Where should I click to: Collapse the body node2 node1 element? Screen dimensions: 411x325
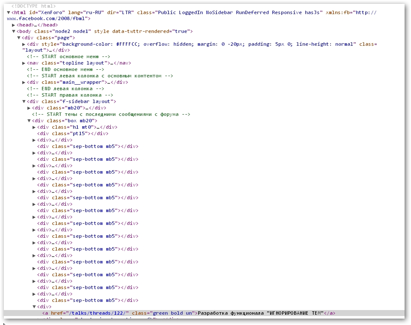pos(14,32)
